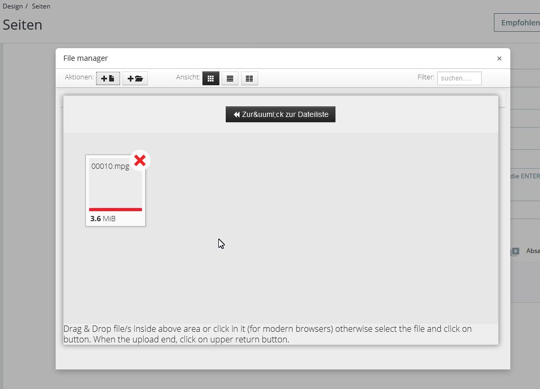Click the File manager dialog title
540x389 pixels.
coord(85,58)
